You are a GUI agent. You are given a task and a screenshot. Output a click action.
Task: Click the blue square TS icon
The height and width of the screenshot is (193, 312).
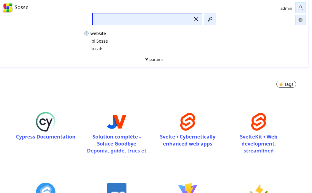pyautogui.click(x=117, y=188)
